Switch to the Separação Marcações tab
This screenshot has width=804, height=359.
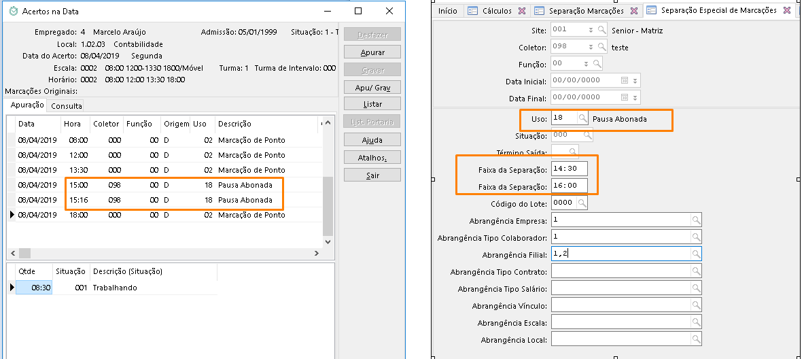[584, 11]
